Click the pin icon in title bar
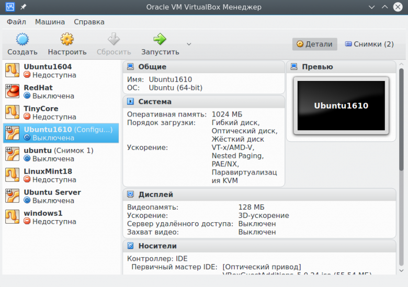This screenshot has width=408, height=287. point(24,7)
